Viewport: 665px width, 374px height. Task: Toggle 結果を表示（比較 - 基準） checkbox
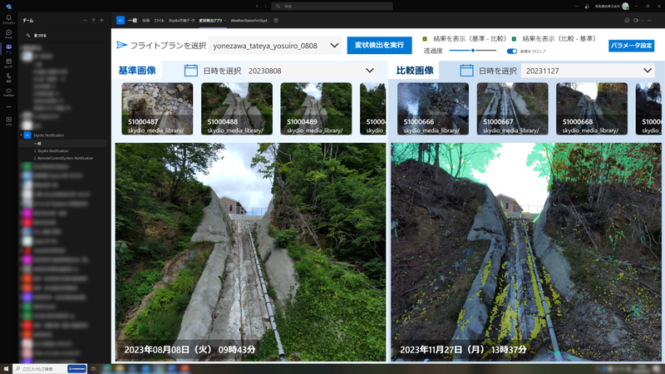[515, 39]
